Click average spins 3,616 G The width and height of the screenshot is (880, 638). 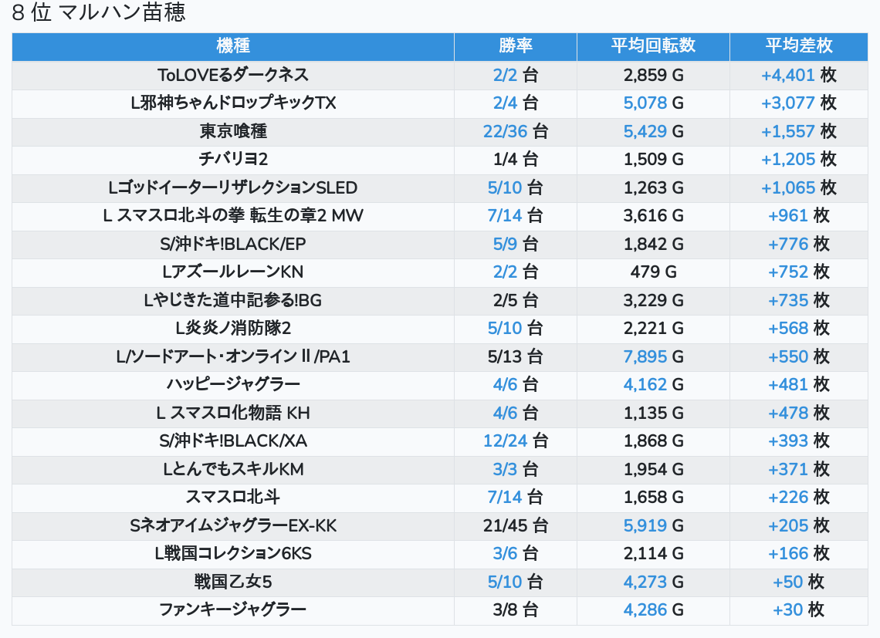[653, 215]
